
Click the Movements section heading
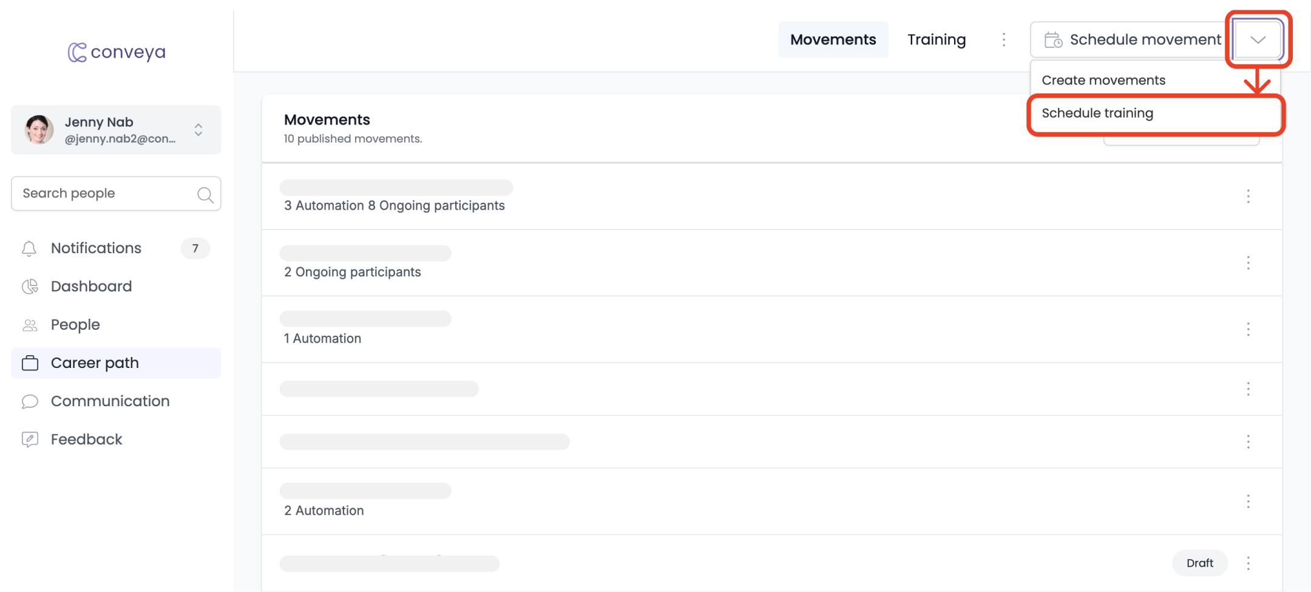point(327,120)
